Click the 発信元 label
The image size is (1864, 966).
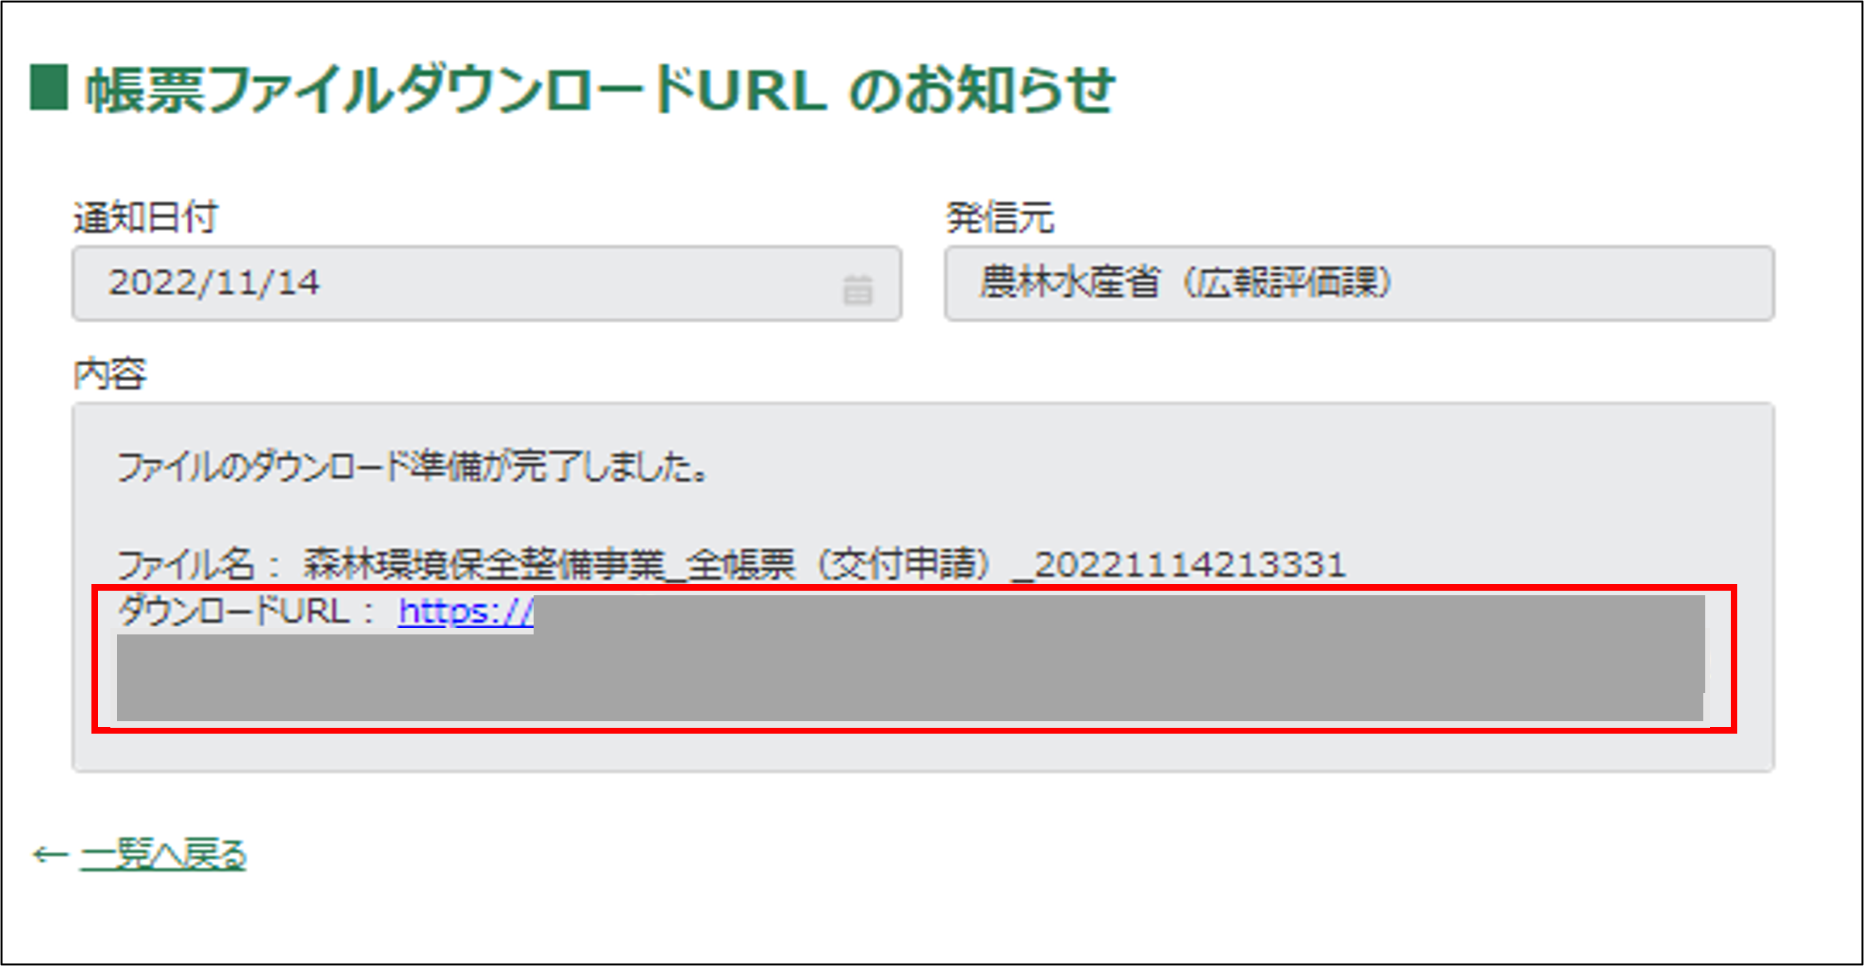(1000, 217)
